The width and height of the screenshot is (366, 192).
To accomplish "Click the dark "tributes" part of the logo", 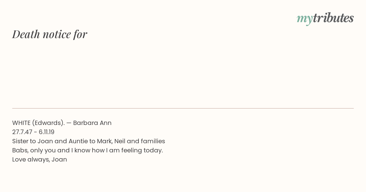I will (333, 18).
